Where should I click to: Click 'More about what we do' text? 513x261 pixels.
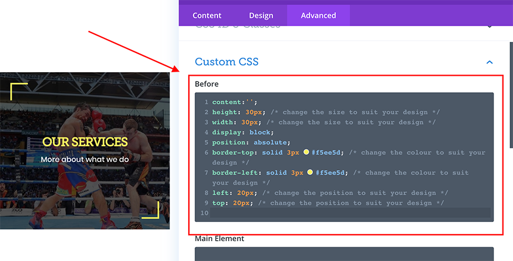pyautogui.click(x=85, y=160)
